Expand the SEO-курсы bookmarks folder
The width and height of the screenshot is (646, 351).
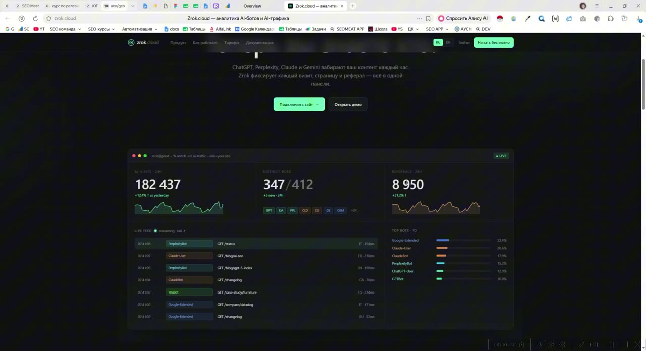click(101, 29)
